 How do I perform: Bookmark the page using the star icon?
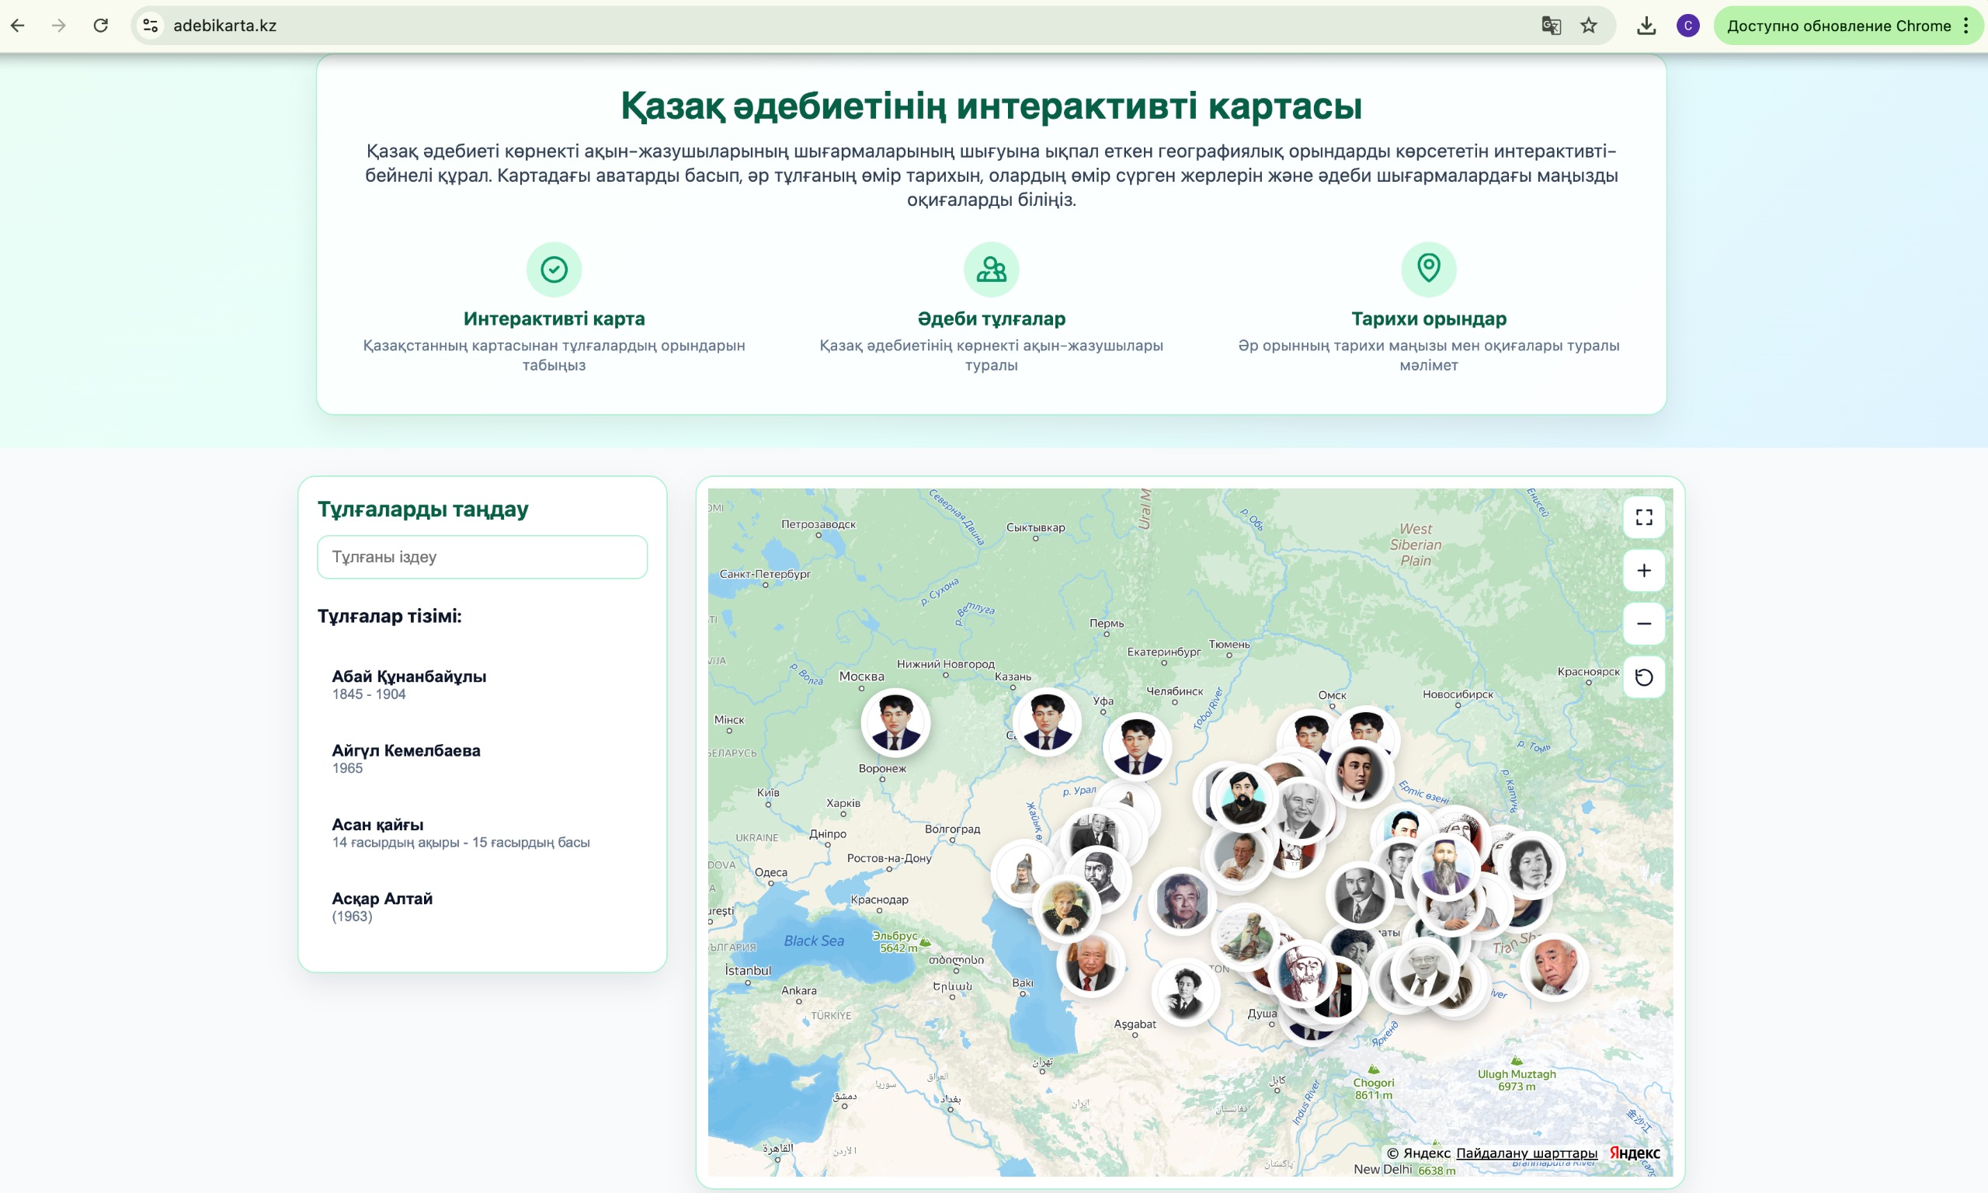[1589, 25]
